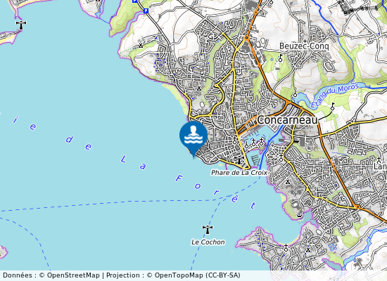The height and width of the screenshot is (281, 387).
Task: Select the lighthouse icon above Le Cochon
Action: pos(208,230)
